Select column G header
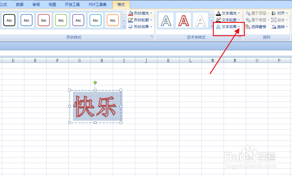The image size is (292, 176). pos(79,61)
